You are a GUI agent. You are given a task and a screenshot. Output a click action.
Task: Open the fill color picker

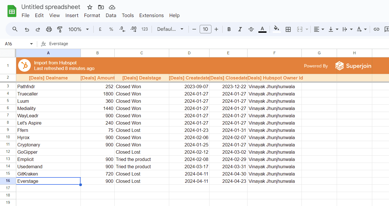(x=277, y=29)
